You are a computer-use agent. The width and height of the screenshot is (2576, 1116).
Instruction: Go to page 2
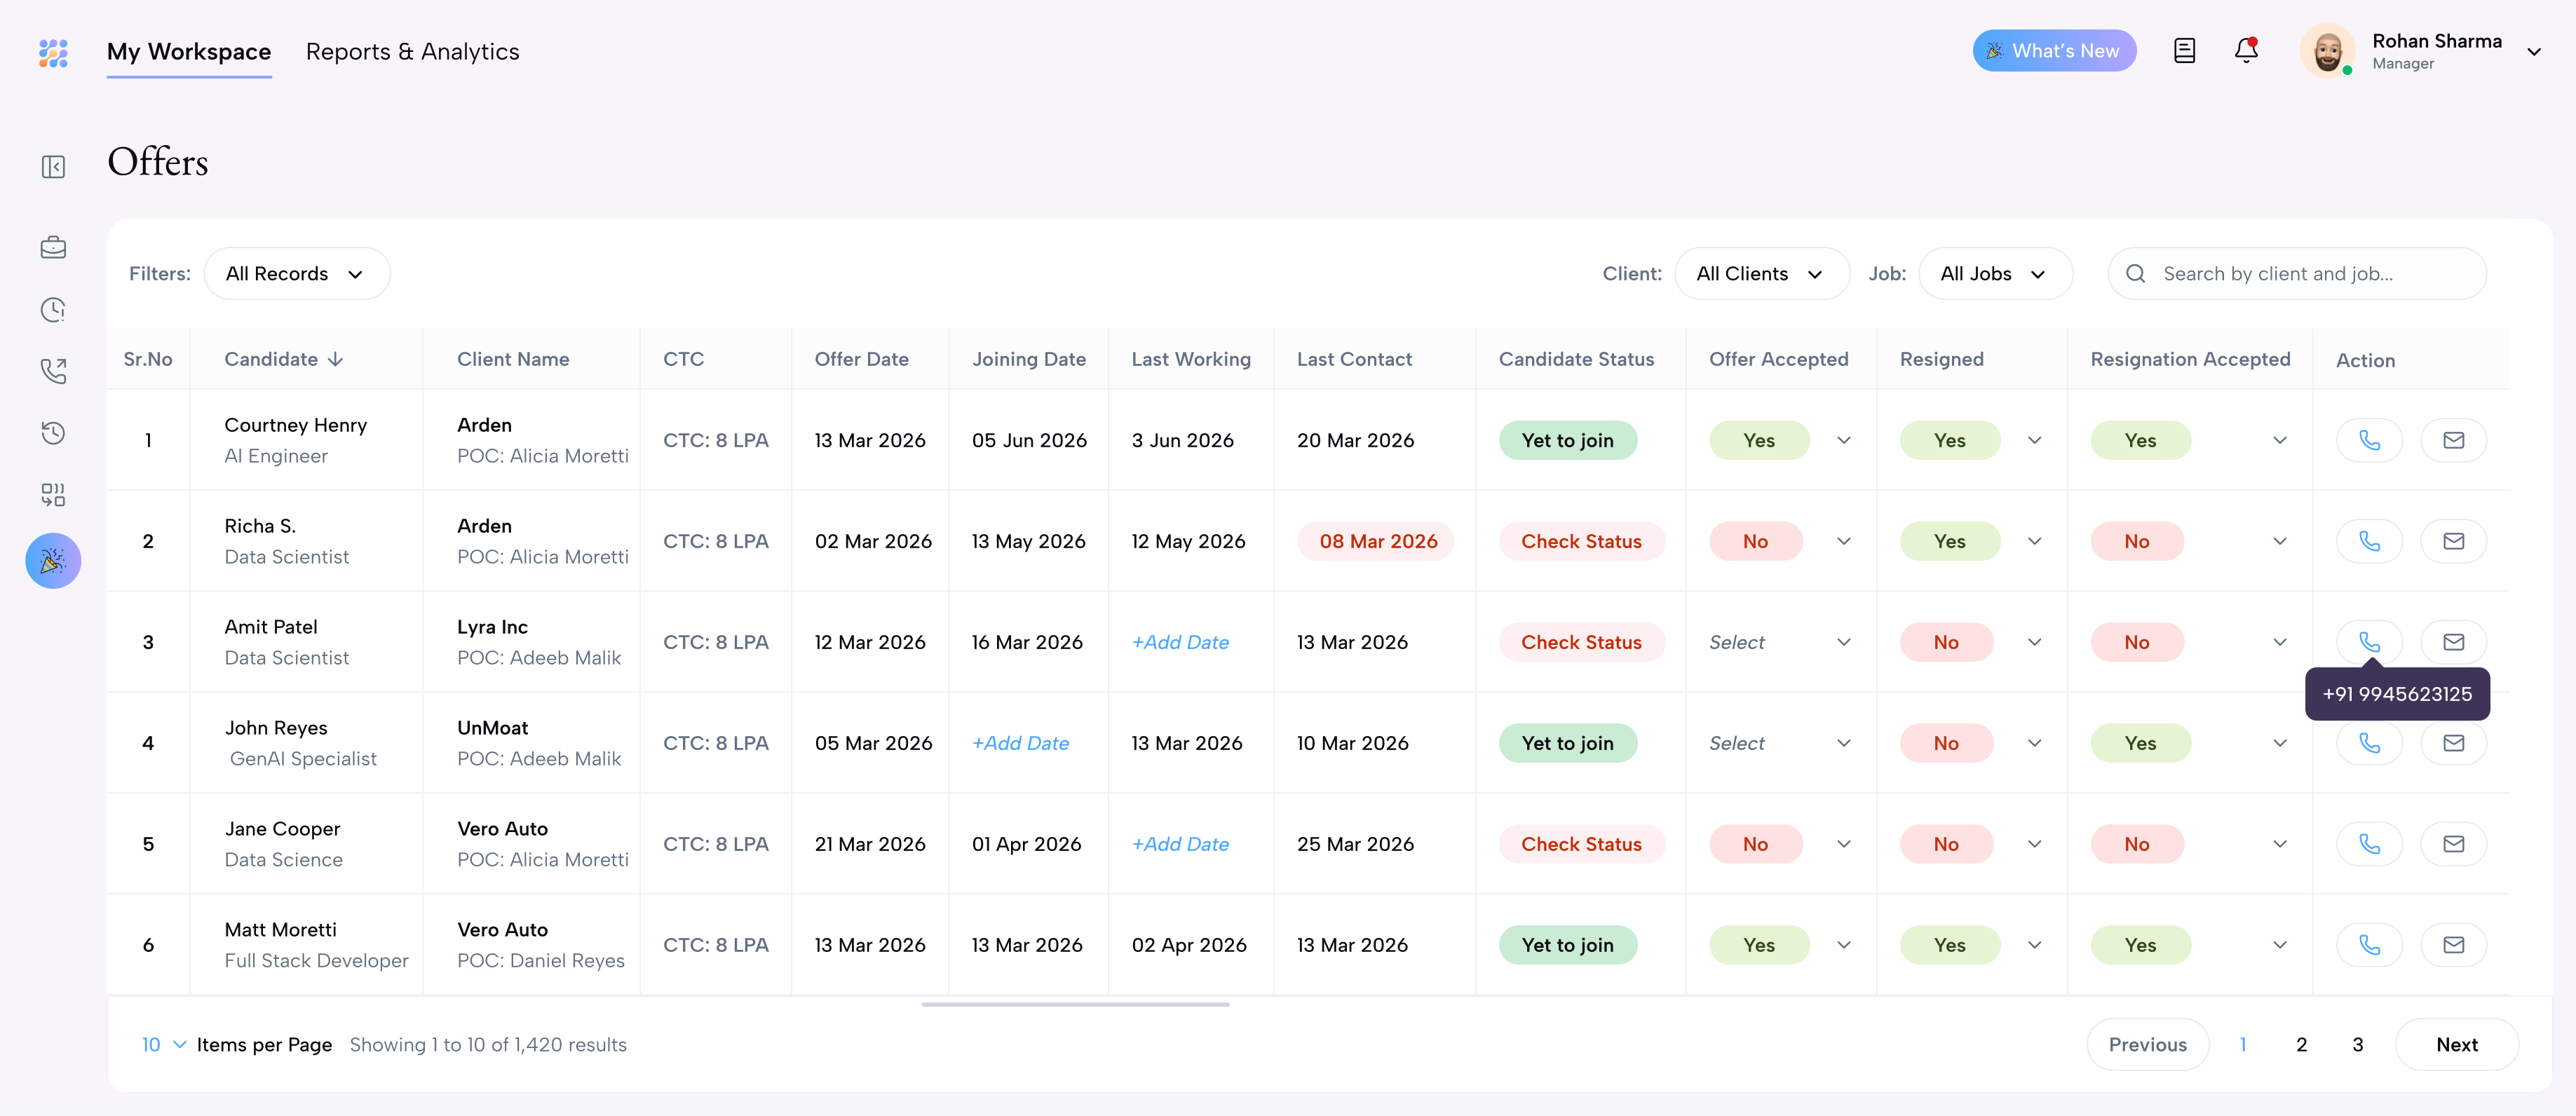coord(2301,1045)
